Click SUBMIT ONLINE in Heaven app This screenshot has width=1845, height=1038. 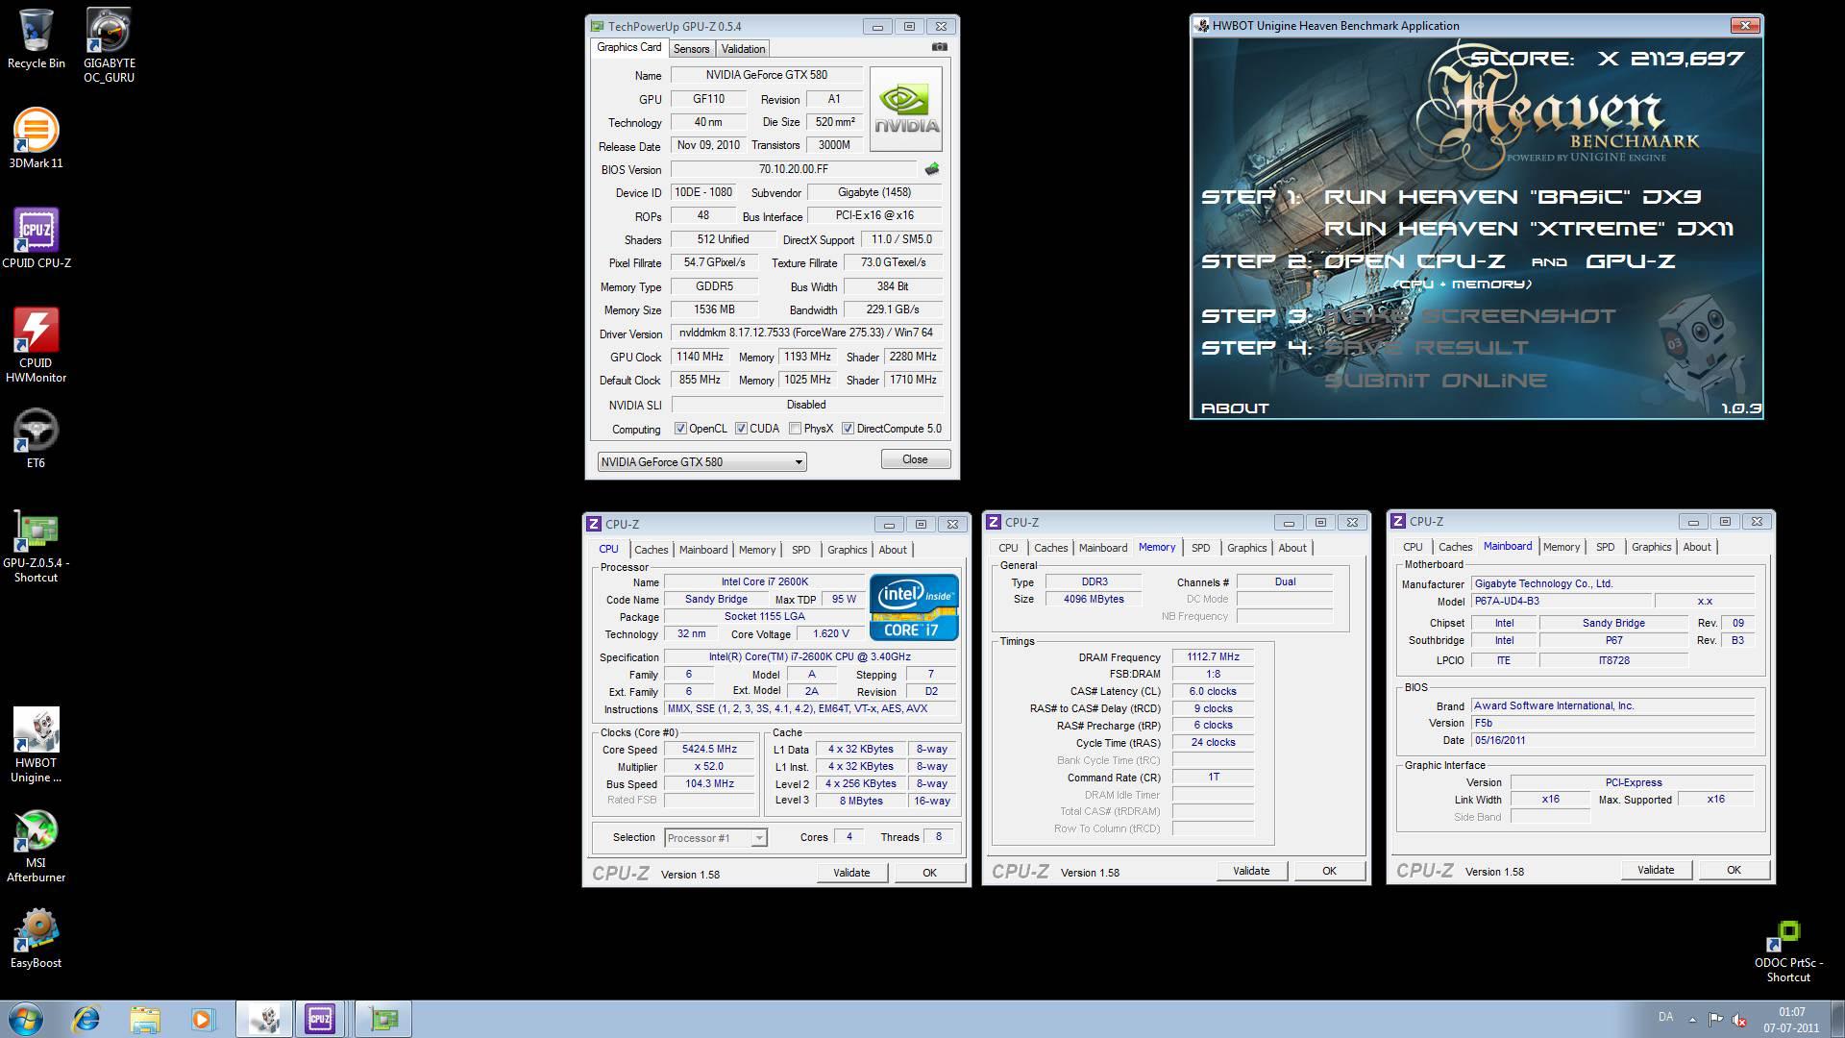pyautogui.click(x=1436, y=381)
